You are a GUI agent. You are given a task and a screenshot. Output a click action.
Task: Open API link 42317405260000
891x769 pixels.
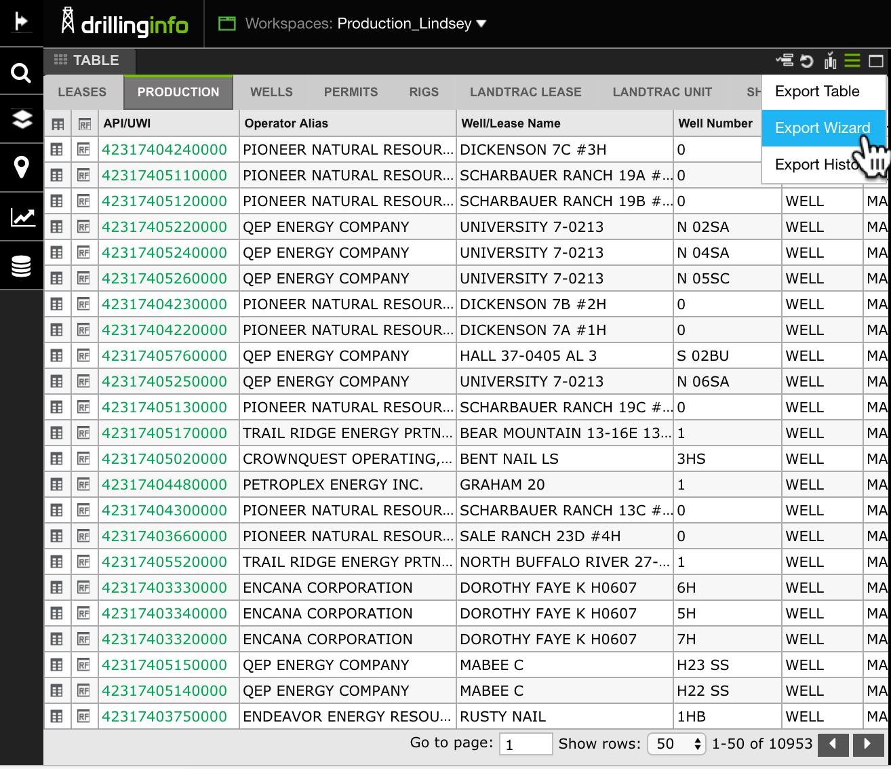tap(164, 279)
